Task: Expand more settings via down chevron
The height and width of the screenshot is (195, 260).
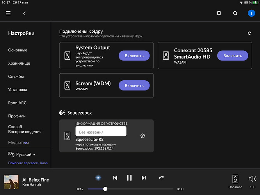Action: point(25,143)
